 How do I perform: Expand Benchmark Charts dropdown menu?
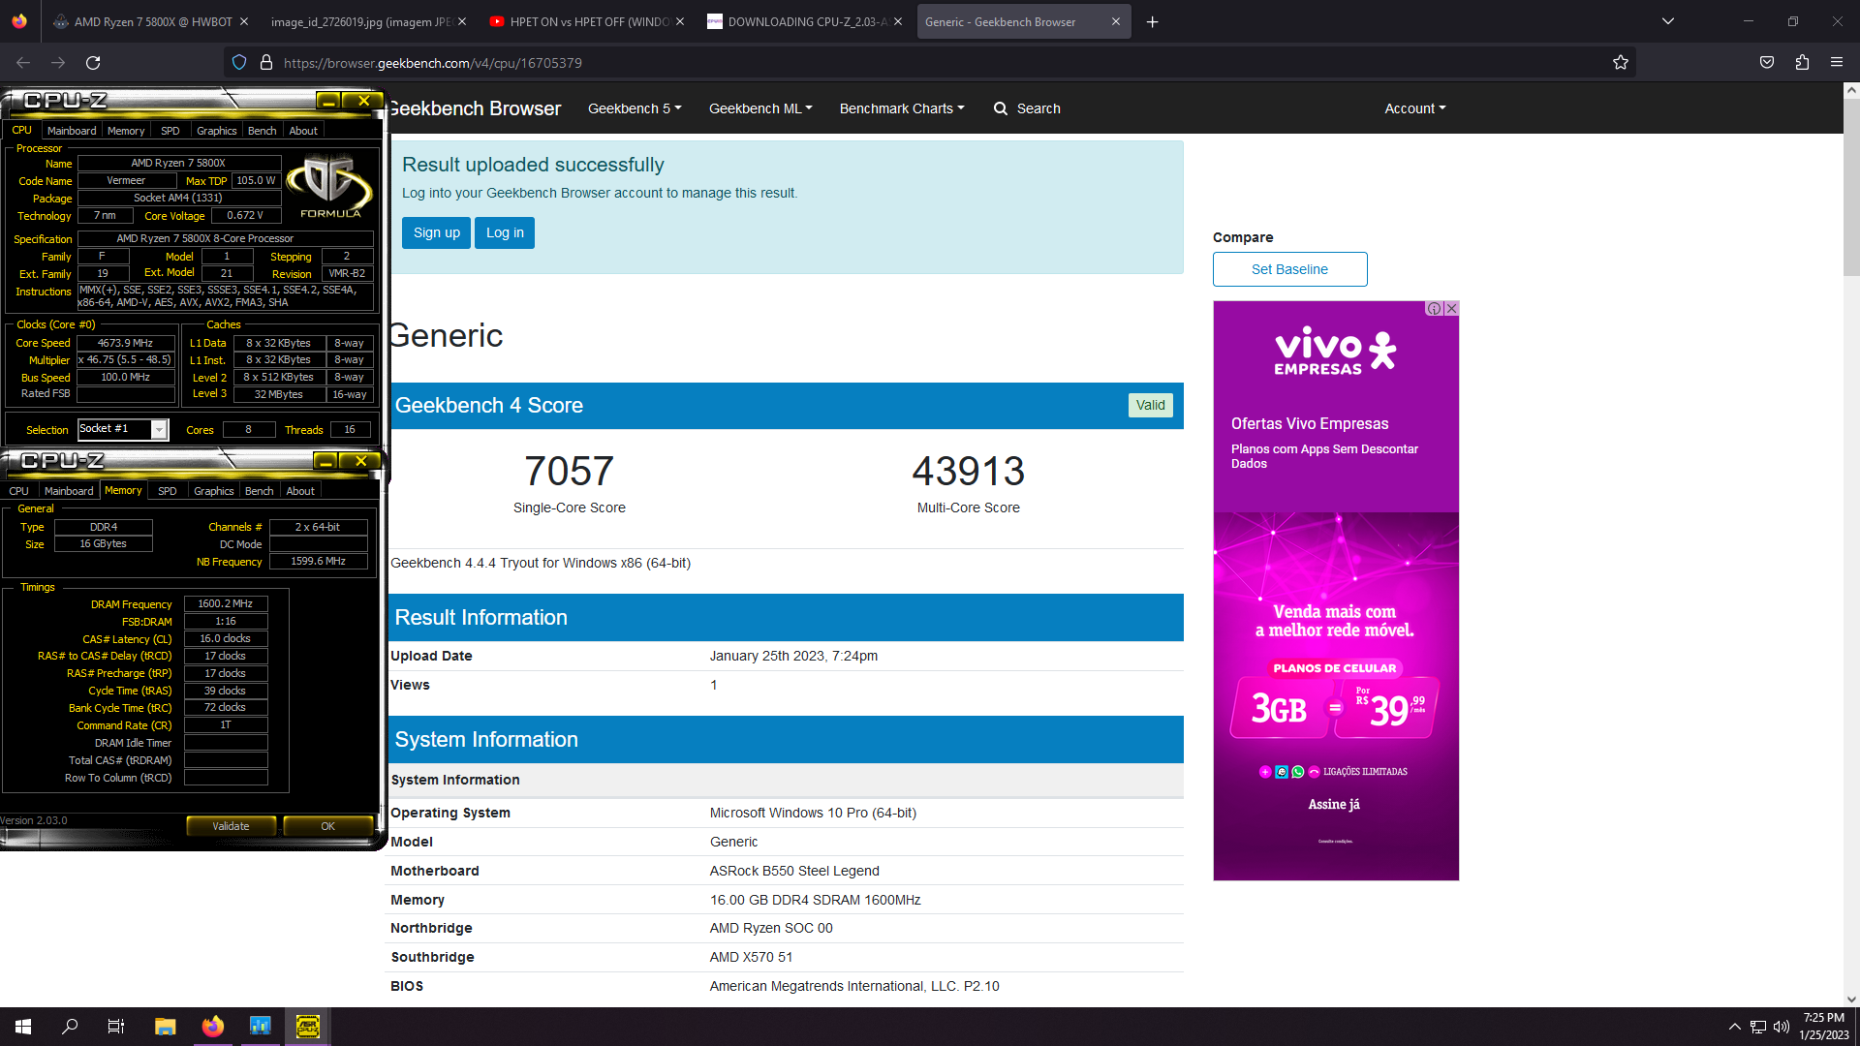[x=902, y=108]
